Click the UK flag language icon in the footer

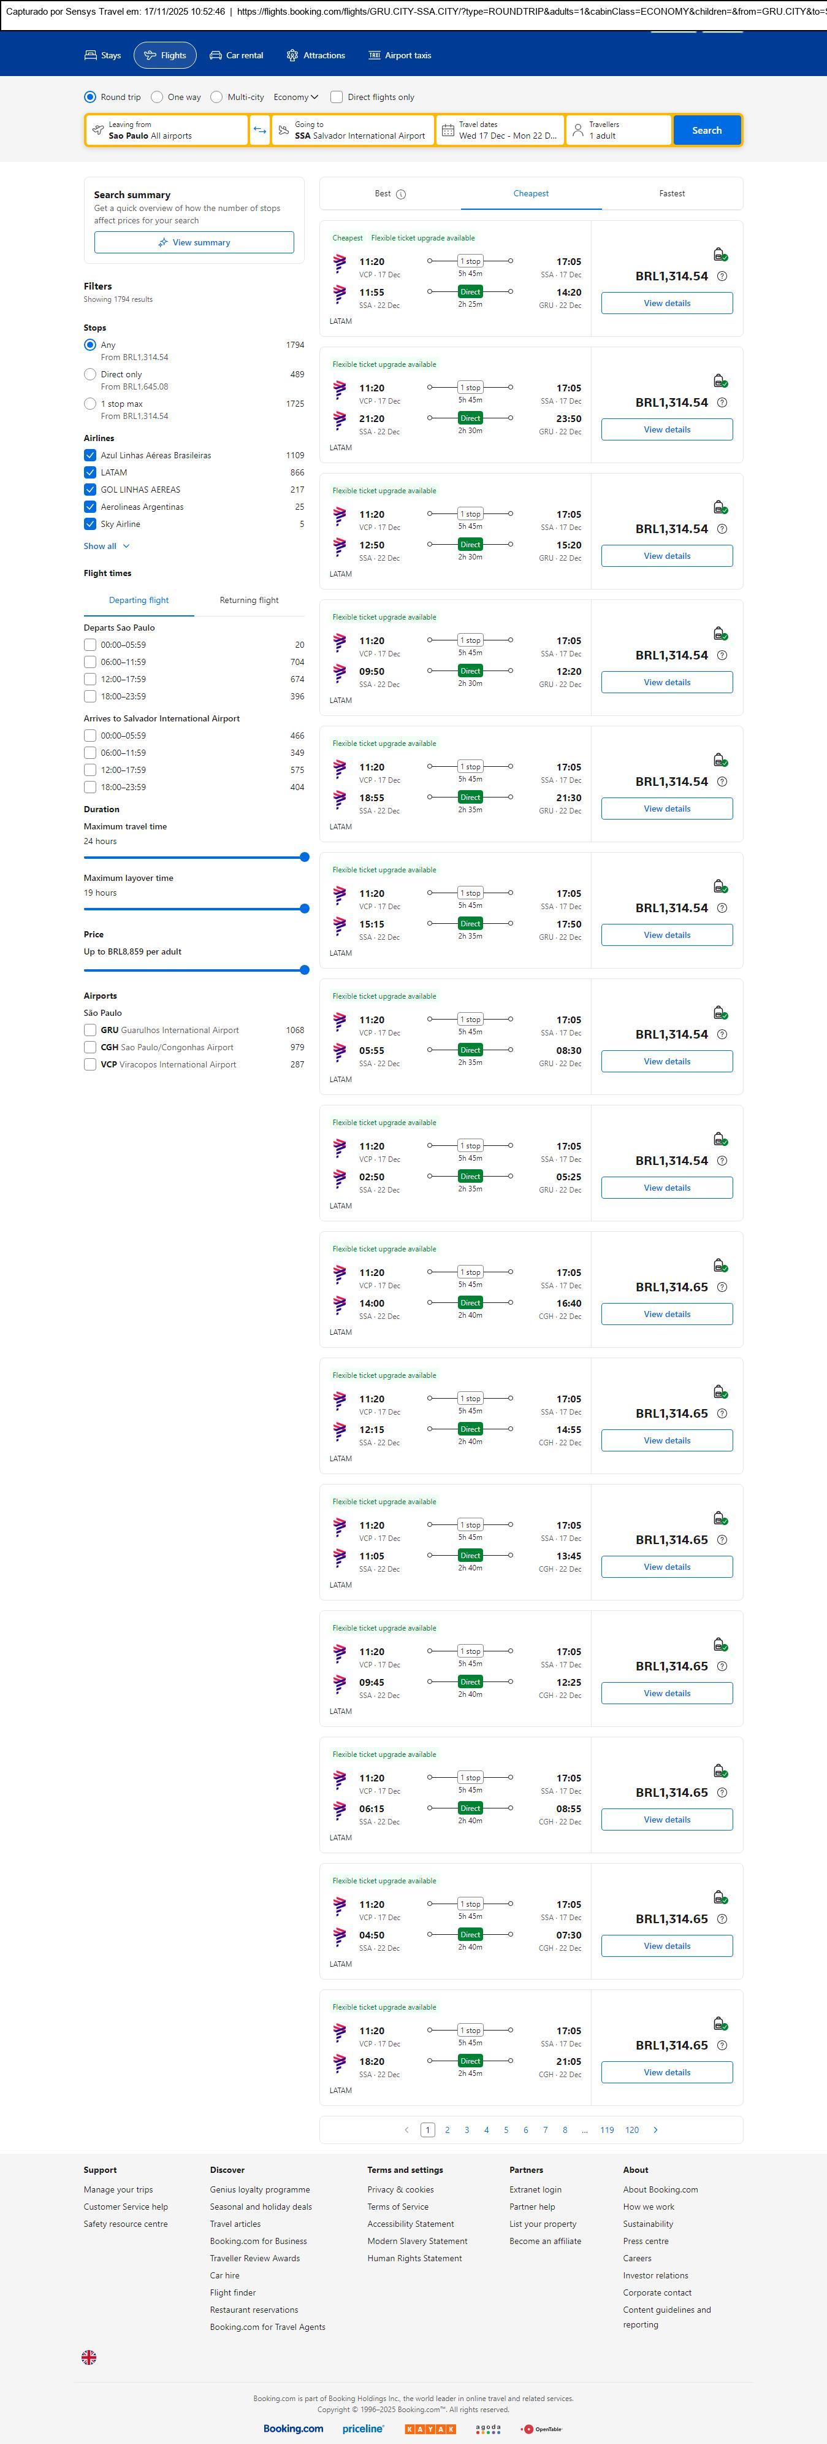click(89, 2357)
